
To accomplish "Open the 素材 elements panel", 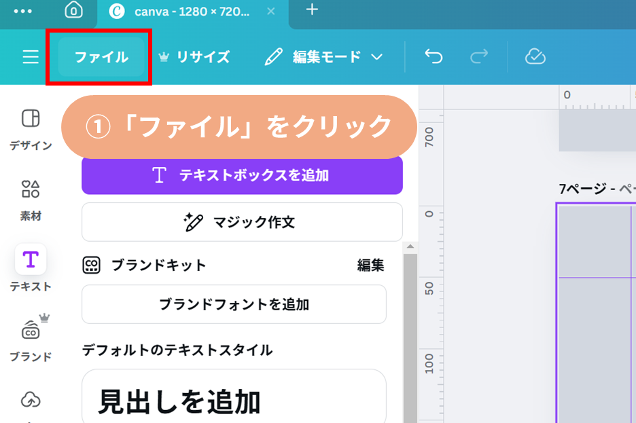I will [x=31, y=200].
